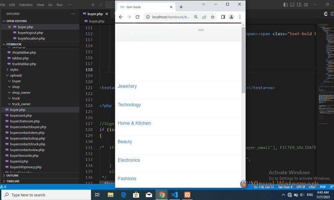Viewport: 334px width, 200px height.
Task: Open XAMPP from the taskbar
Action: [187, 195]
